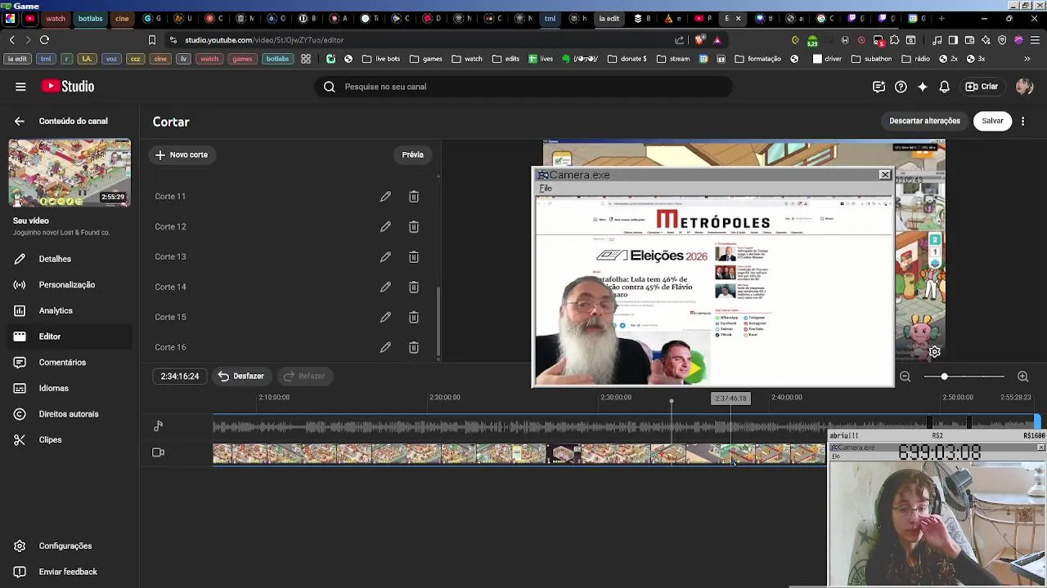Image resolution: width=1047 pixels, height=588 pixels.
Task: Delete Corte 11 with trash icon
Action: coord(414,197)
